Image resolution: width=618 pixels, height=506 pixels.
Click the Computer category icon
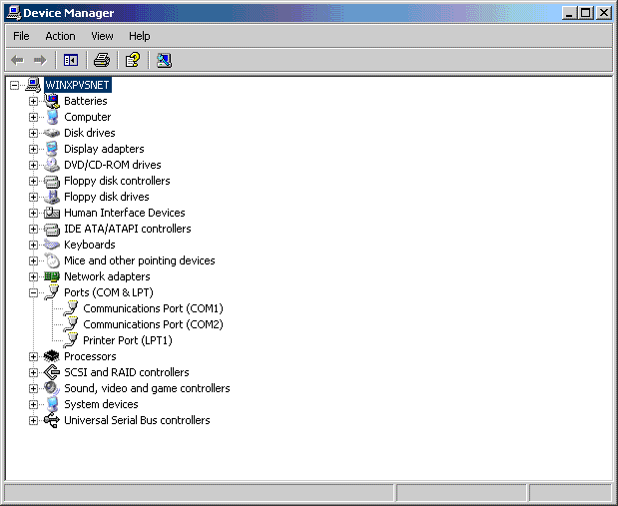pyautogui.click(x=52, y=117)
